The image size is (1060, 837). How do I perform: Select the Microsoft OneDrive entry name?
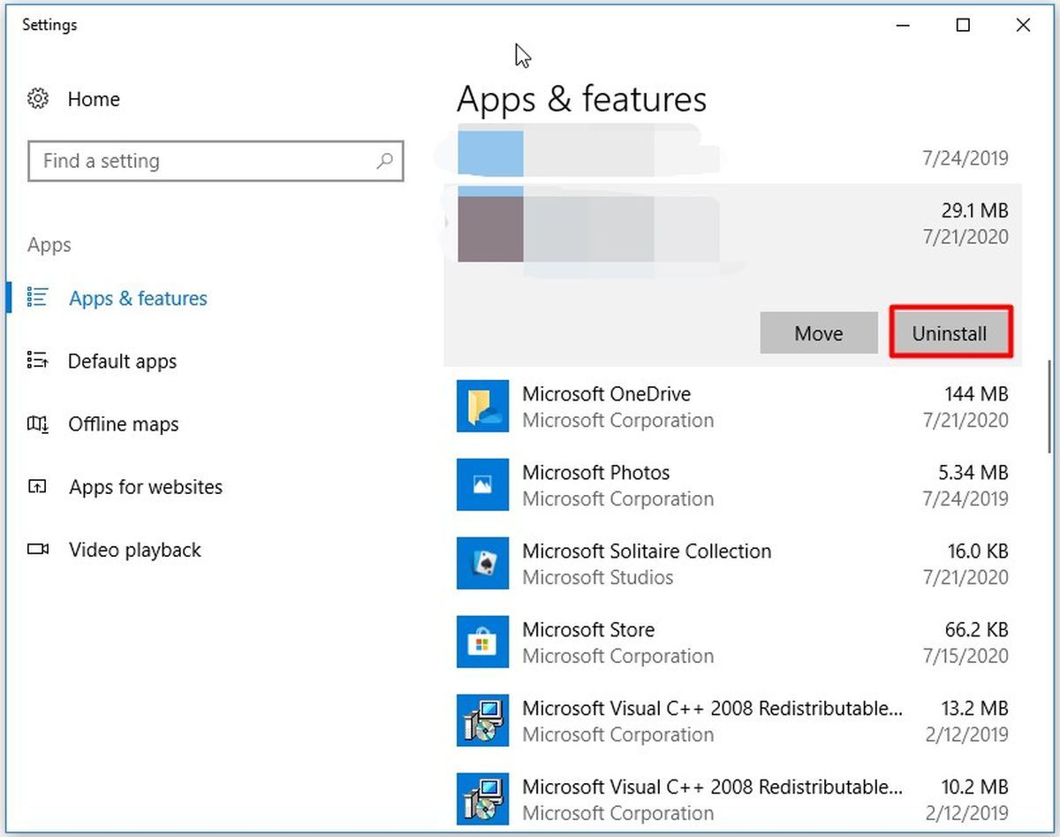606,394
